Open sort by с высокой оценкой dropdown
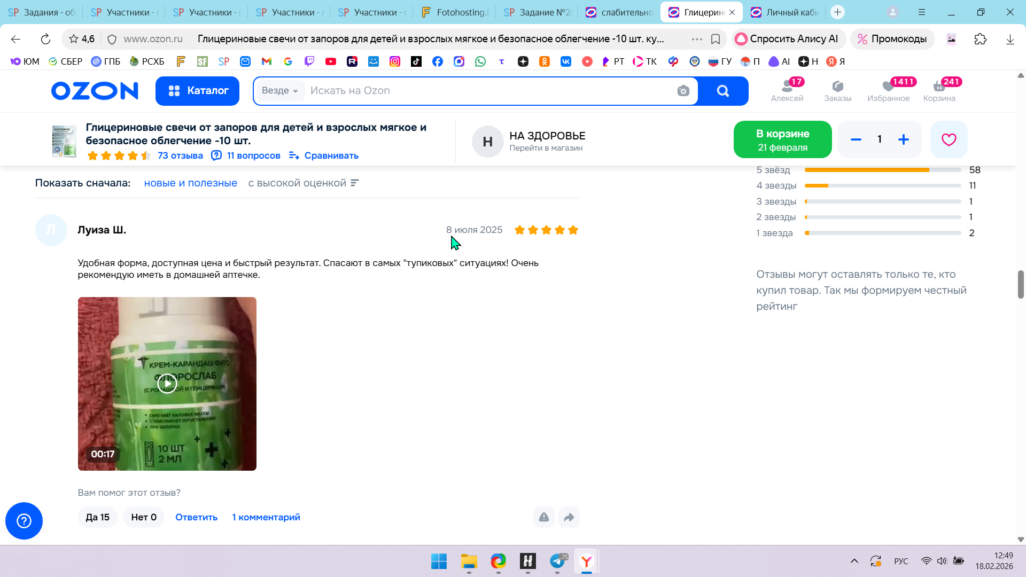 coord(303,183)
